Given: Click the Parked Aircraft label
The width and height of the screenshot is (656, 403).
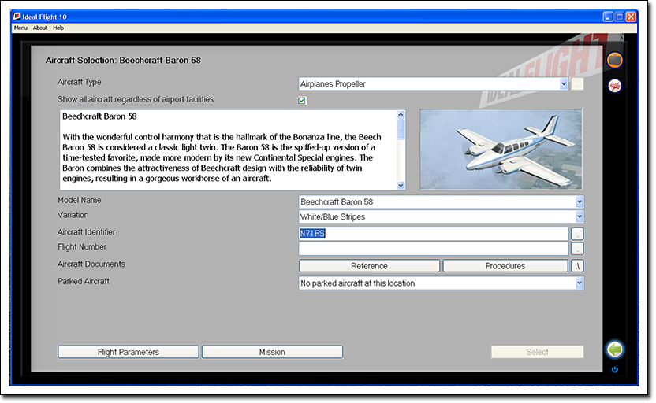Looking at the screenshot, I should [x=84, y=282].
